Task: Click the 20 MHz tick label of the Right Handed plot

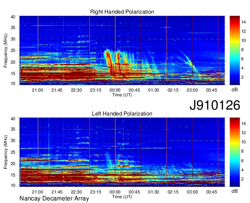Action: [13, 62]
